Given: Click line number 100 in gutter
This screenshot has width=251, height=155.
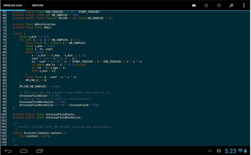Looking at the screenshot, I should 3,115.
